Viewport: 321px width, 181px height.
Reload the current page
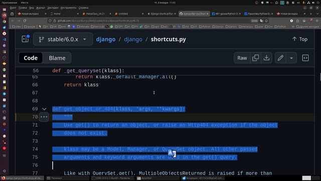(25, 21)
